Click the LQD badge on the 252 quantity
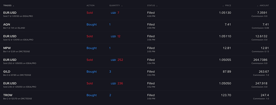 click(x=113, y=60)
